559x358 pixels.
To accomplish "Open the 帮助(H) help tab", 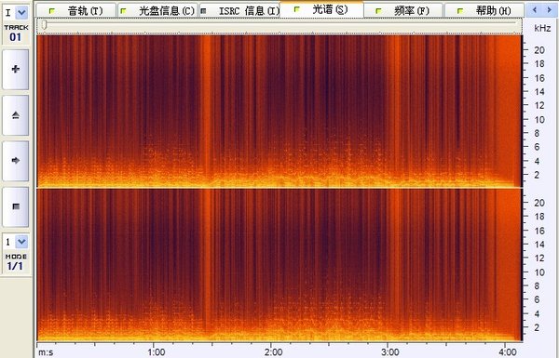I will [x=484, y=10].
